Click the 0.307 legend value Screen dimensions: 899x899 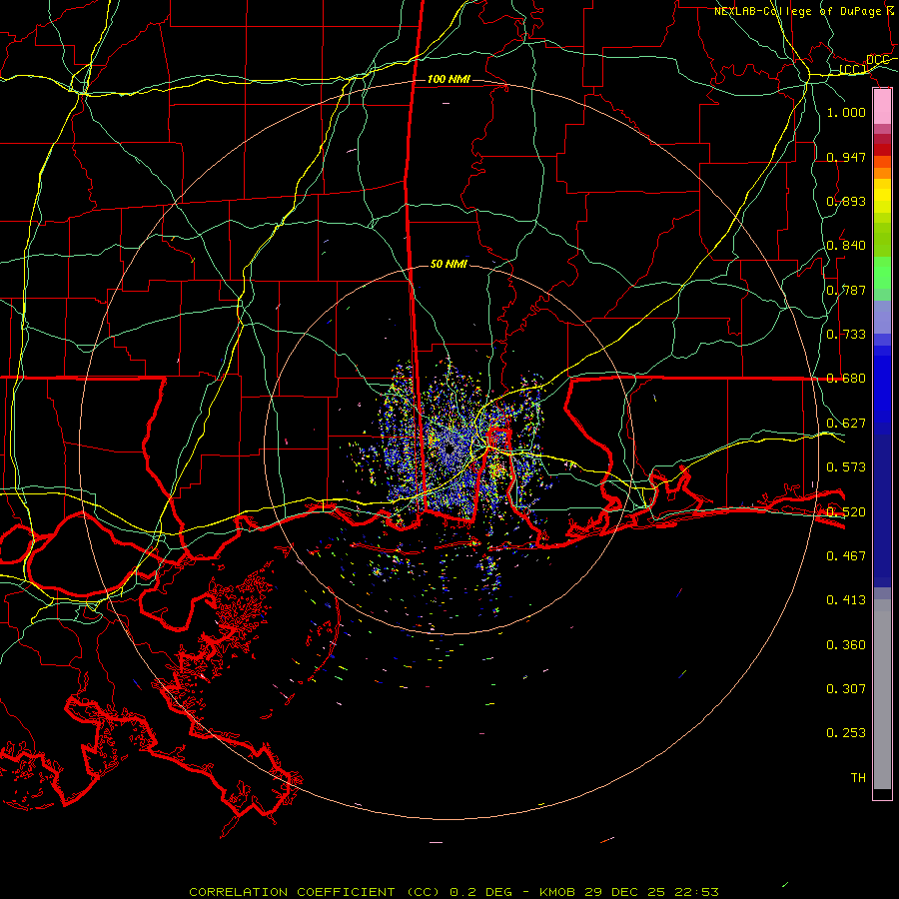(846, 688)
